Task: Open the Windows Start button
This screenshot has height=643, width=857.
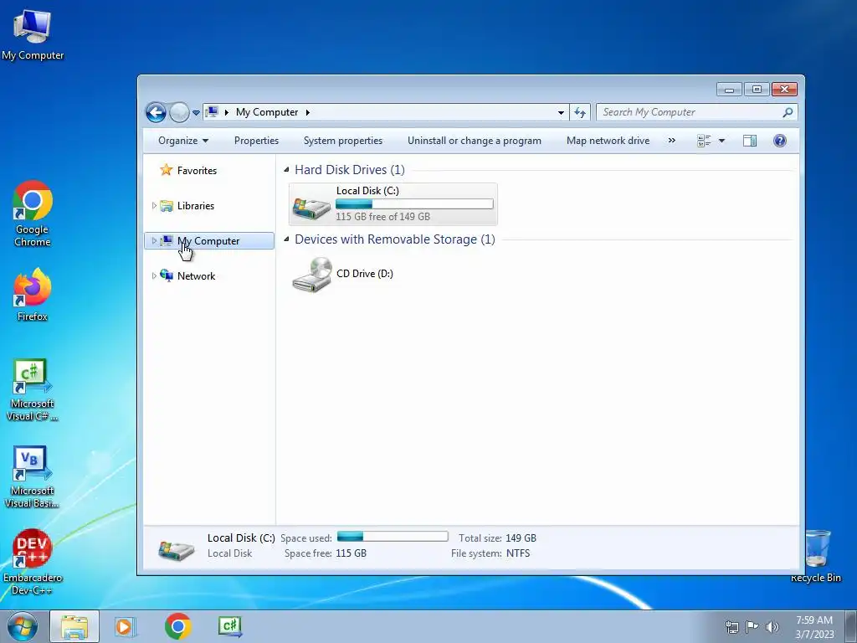Action: pyautogui.click(x=23, y=626)
